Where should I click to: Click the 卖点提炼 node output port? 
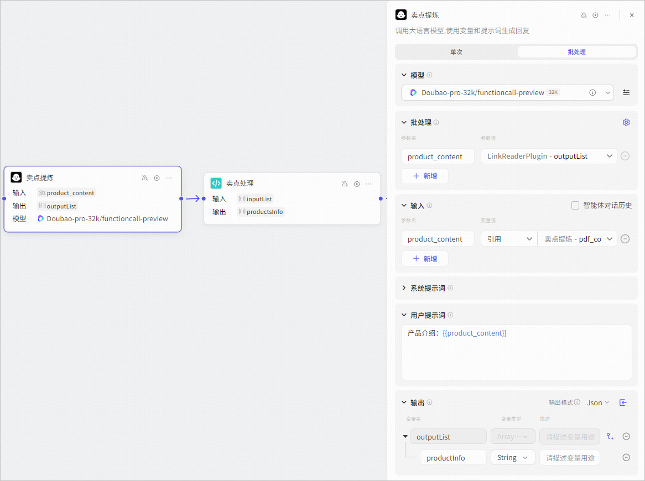pos(181,198)
